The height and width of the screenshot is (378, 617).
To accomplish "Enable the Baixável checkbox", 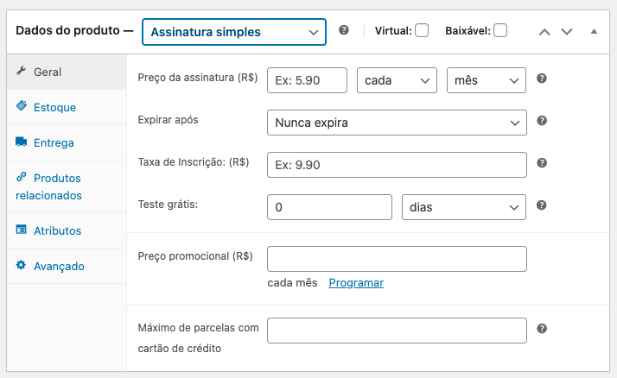I will pyautogui.click(x=500, y=31).
